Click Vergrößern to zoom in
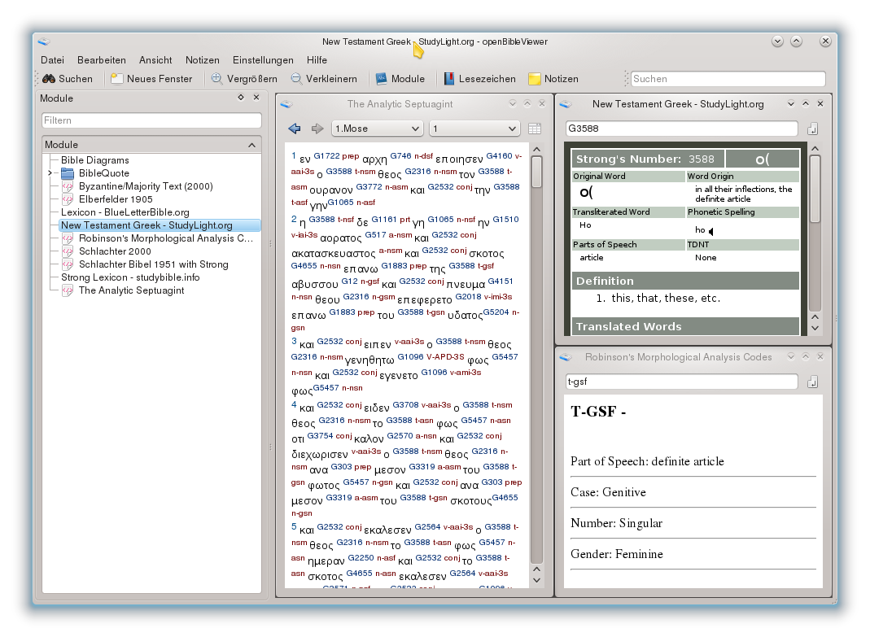 tap(244, 79)
